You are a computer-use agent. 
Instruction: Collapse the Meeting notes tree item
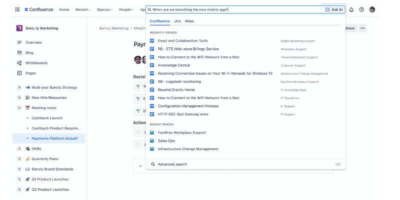[x=19, y=108]
